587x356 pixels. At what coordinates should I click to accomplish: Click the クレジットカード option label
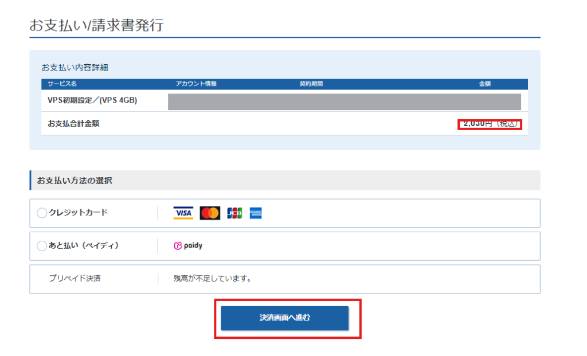tap(78, 213)
